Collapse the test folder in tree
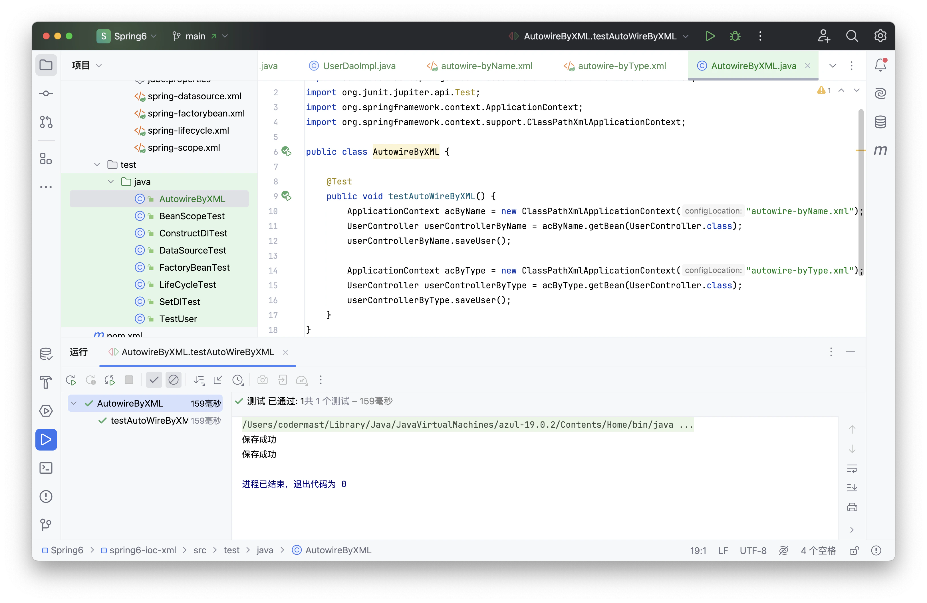This screenshot has width=927, height=603. coord(97,165)
